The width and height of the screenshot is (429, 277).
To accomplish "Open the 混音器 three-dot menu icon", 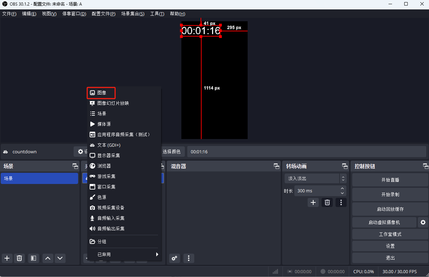I will pyautogui.click(x=188, y=258).
